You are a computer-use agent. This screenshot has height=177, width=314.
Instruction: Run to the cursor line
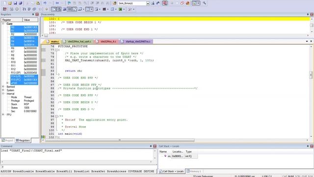(x=41, y=9)
